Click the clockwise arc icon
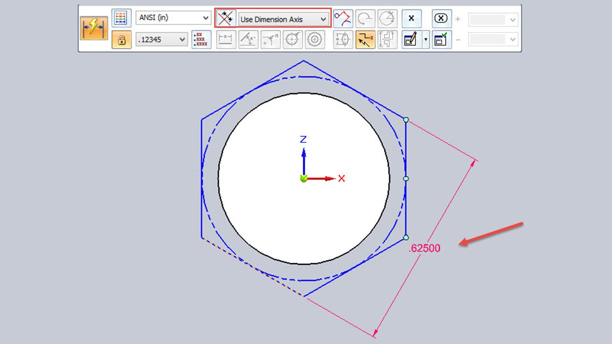This screenshot has width=612, height=344. point(365,19)
